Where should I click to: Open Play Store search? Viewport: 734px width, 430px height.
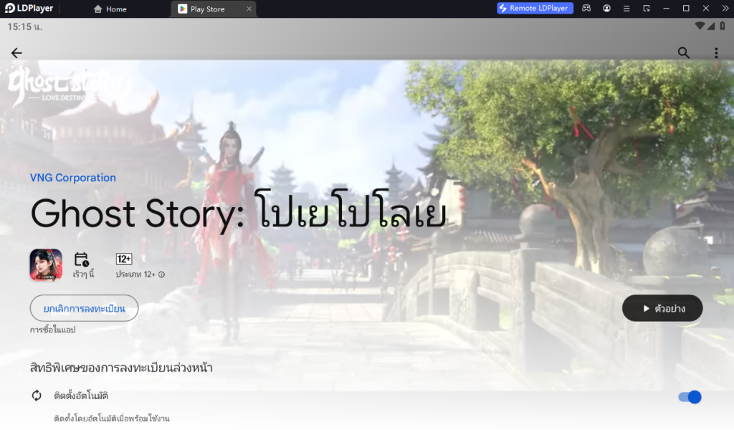tap(683, 53)
